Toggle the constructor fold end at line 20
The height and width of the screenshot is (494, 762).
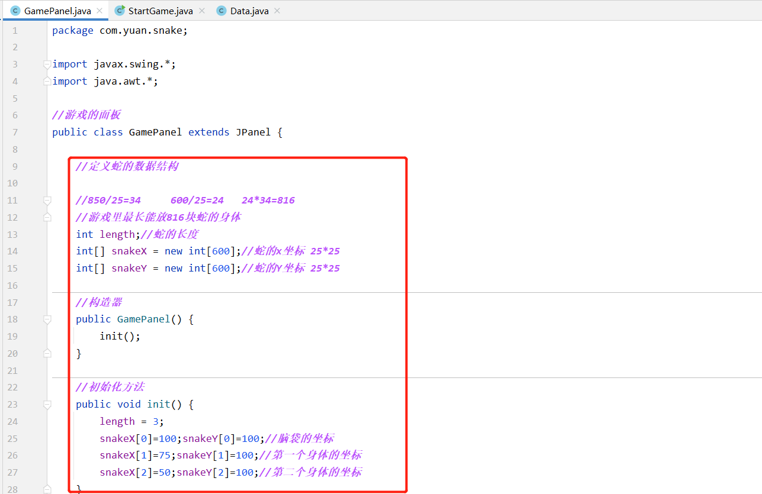point(47,353)
